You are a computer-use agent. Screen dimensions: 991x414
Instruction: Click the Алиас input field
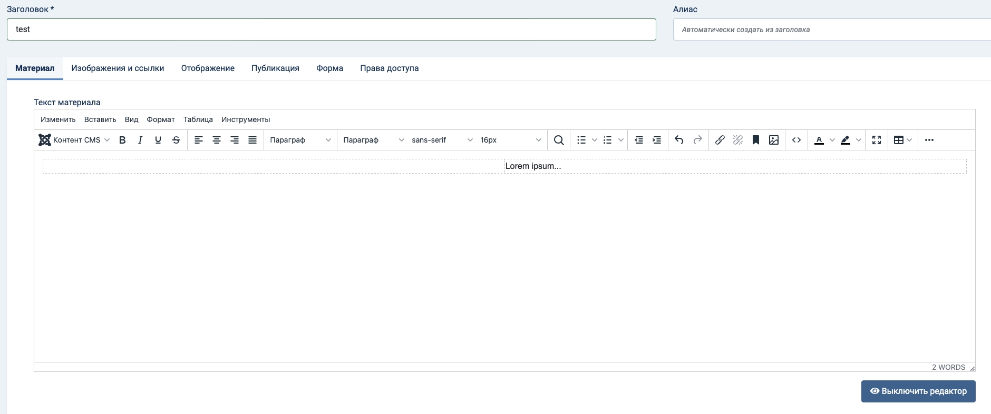(x=832, y=29)
